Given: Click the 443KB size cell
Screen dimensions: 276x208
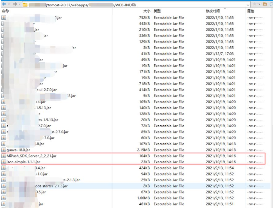Looking at the screenshot, I should (144, 24).
